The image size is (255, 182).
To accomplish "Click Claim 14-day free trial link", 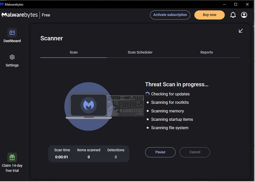I will [12, 168].
